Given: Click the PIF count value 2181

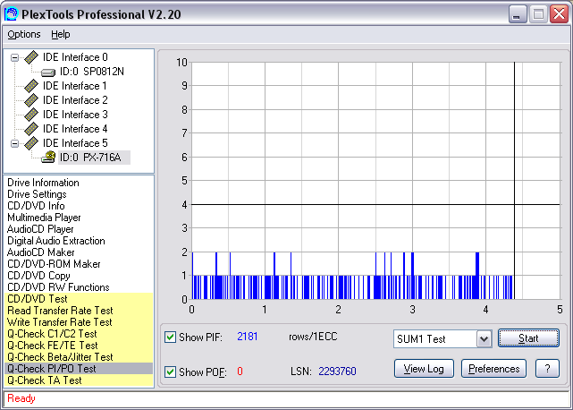Looking at the screenshot, I should [x=248, y=337].
